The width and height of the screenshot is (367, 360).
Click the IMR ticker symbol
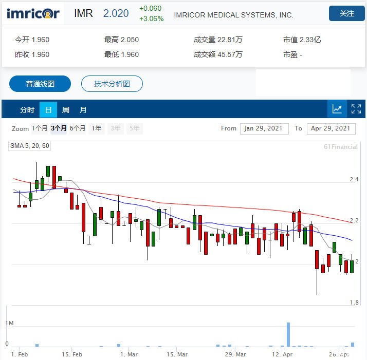coord(83,13)
